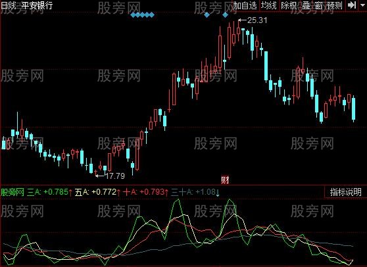Click the 预测 forecast button

(335, 5)
